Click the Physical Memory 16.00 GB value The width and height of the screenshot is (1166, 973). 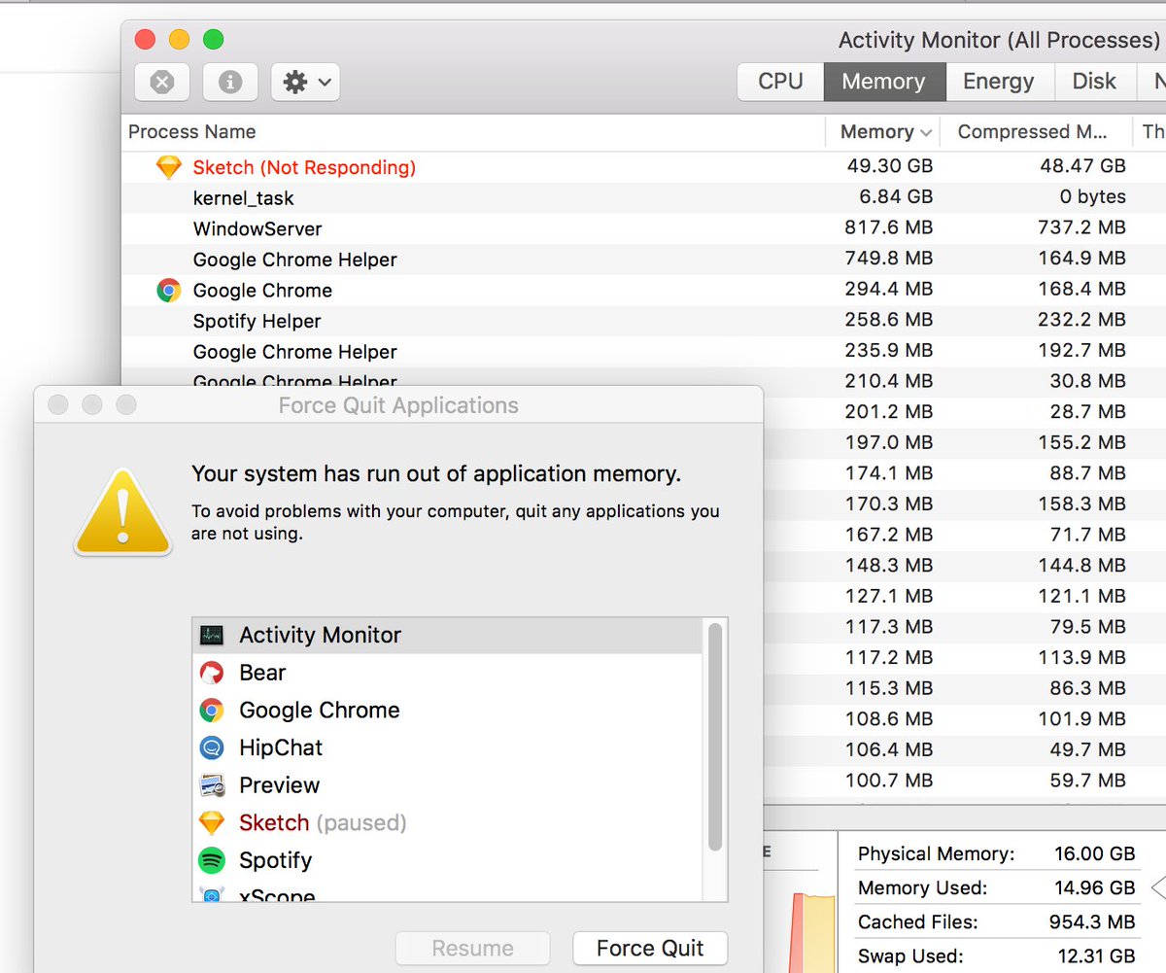(x=1094, y=854)
